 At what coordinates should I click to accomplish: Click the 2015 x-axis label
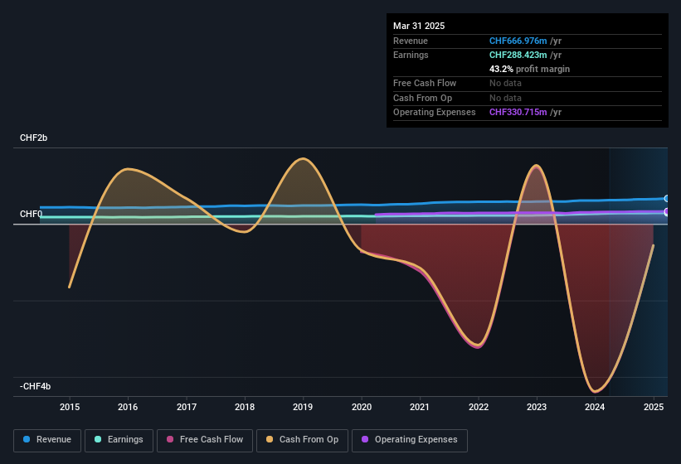tap(70, 407)
